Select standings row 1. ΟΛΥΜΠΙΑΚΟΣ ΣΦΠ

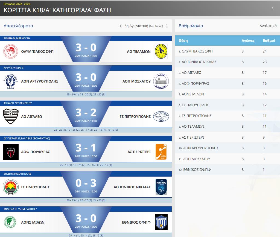[227, 51]
